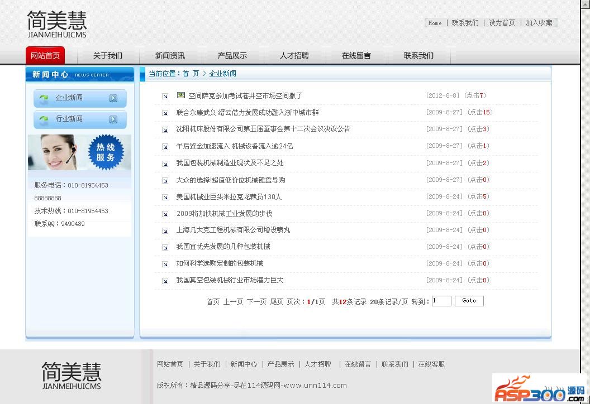
Task: Click the arrow icon on 企业新闻 sidebar button
Action: (x=113, y=98)
